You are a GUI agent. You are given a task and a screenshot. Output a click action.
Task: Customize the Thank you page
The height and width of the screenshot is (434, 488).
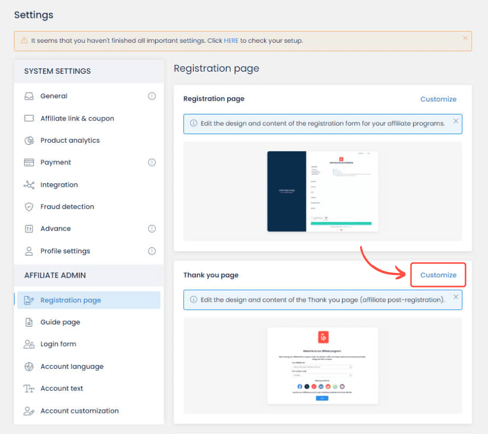(x=438, y=275)
